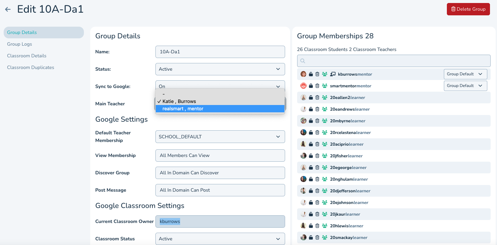Expand the Default Teacher Membership dropdown

pyautogui.click(x=220, y=137)
